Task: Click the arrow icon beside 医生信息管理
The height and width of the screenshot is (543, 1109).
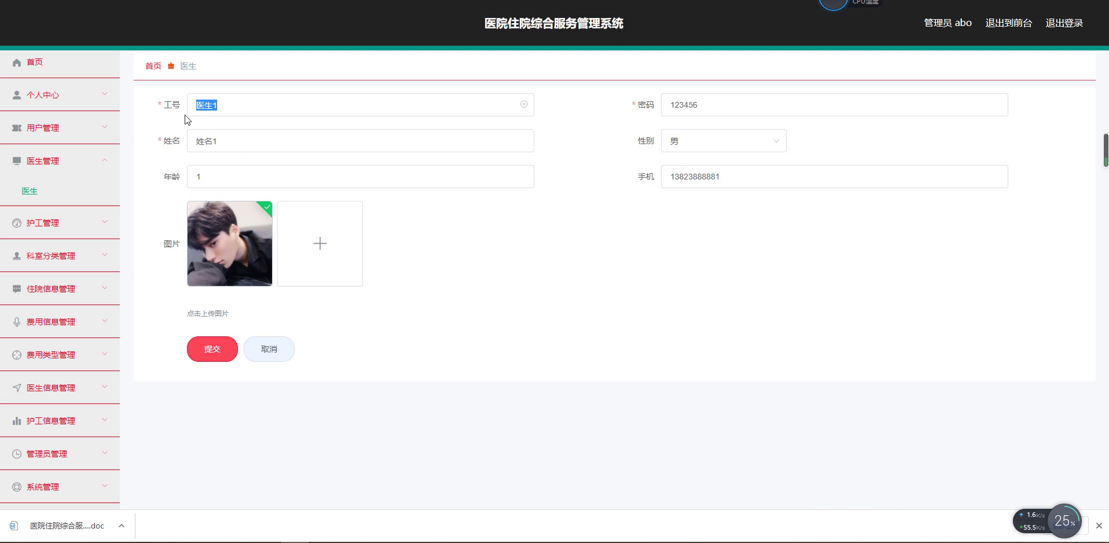Action: [x=17, y=388]
